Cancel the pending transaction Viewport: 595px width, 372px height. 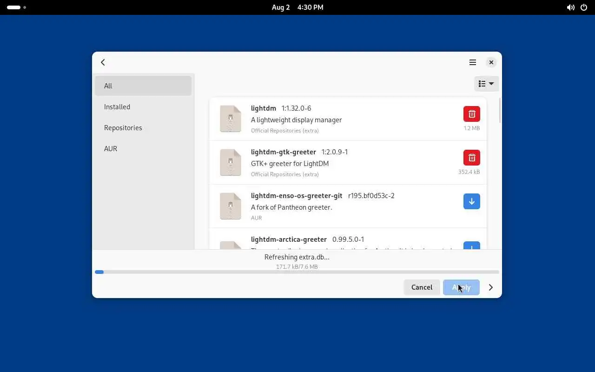[x=422, y=287]
